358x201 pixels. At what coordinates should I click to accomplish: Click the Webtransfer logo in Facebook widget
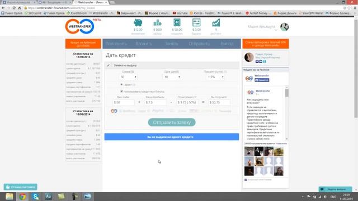tap(249, 78)
